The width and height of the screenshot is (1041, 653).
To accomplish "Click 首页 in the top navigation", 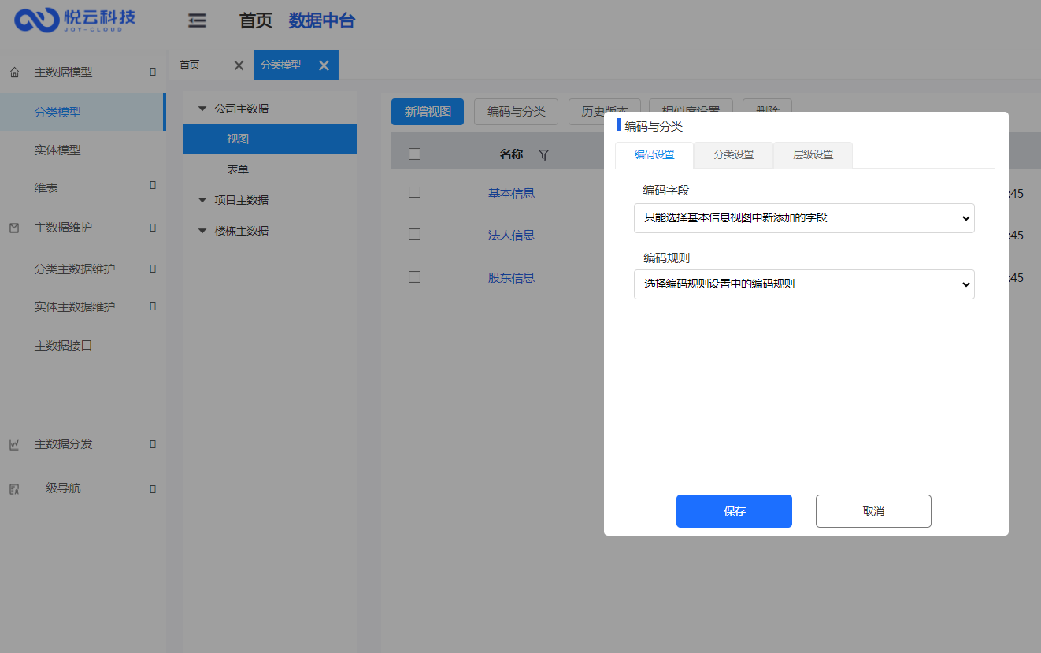I will (x=256, y=21).
